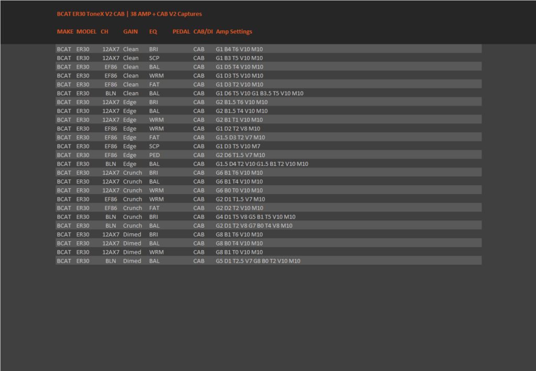This screenshot has height=371, width=536.
Task: Select settings 'G1 D2 T2 V8 M10'
Action: (238, 129)
